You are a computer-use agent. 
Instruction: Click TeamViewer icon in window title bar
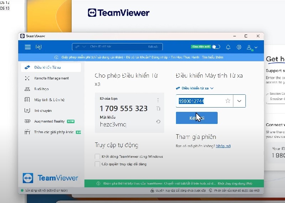22,36
